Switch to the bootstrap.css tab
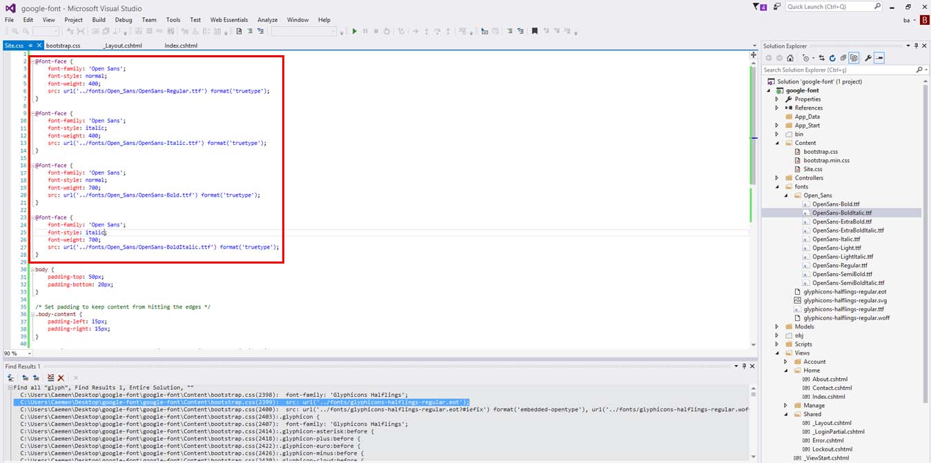The width and height of the screenshot is (931, 463). 63,46
